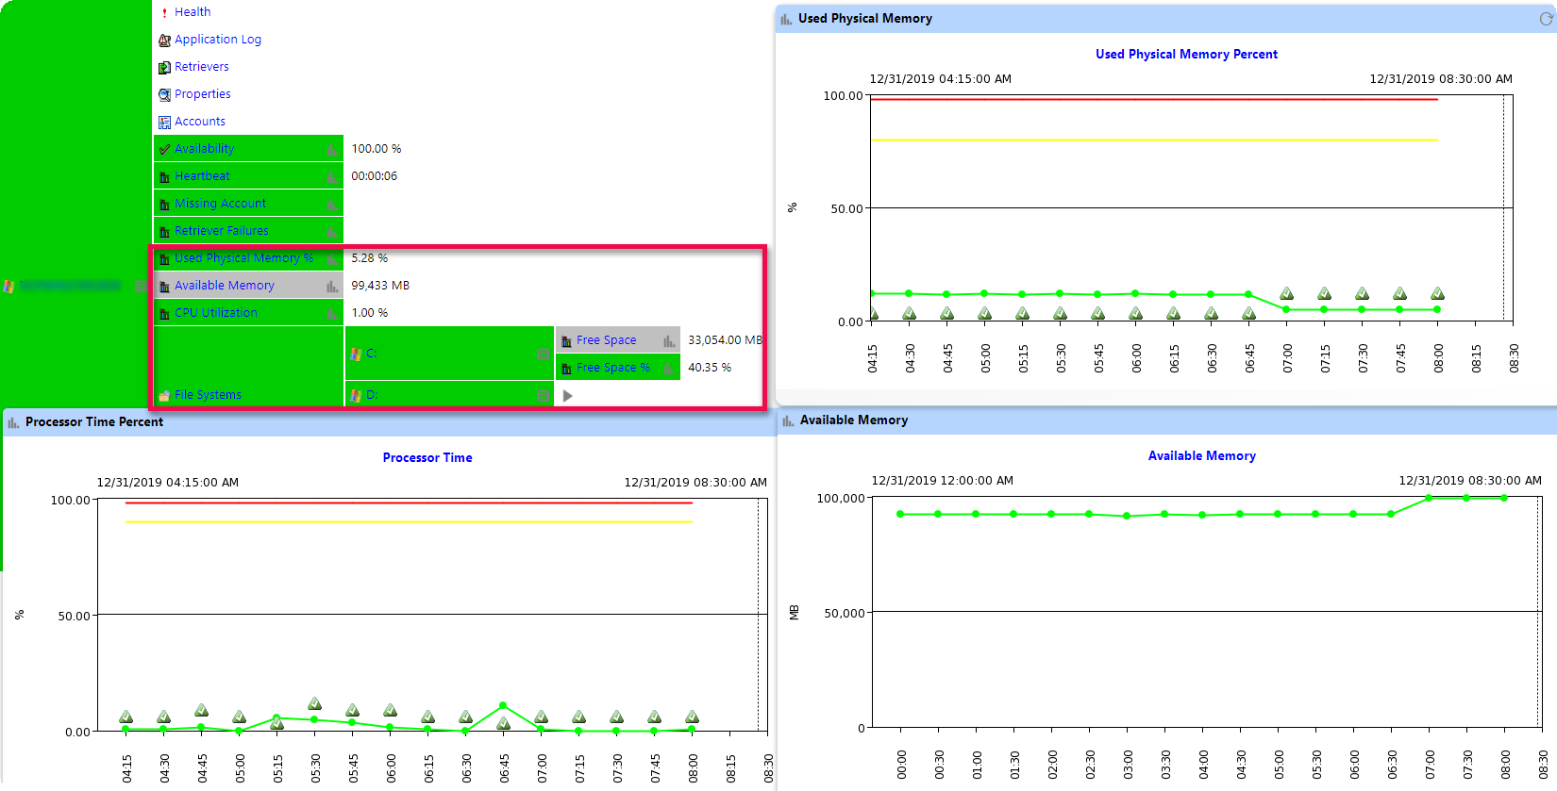Open chart icon for Available Memory
Viewport: 1557px width, 791px height.
pos(332,287)
